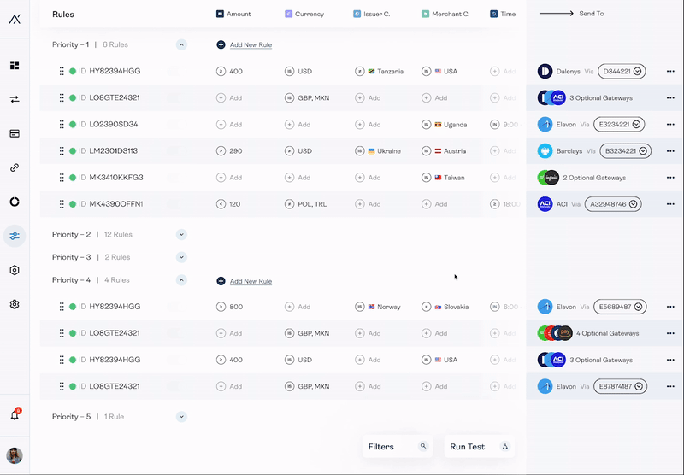Open the chain link icon in sidebar

(15, 167)
